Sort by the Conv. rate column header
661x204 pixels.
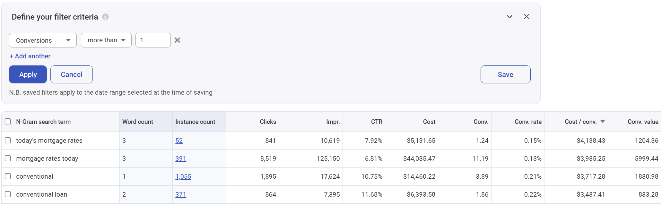(528, 122)
